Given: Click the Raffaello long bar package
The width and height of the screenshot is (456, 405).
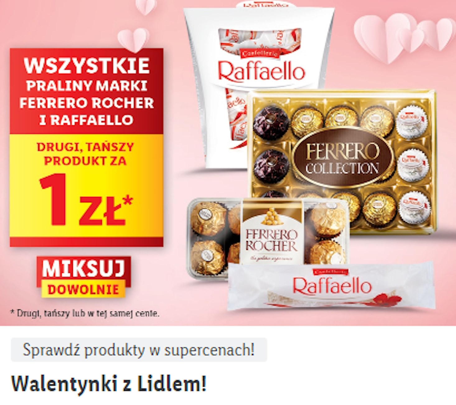Looking at the screenshot, I should (331, 286).
